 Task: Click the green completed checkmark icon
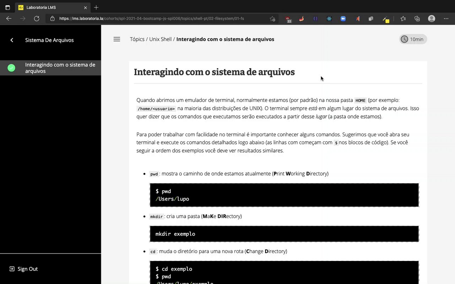(11, 68)
